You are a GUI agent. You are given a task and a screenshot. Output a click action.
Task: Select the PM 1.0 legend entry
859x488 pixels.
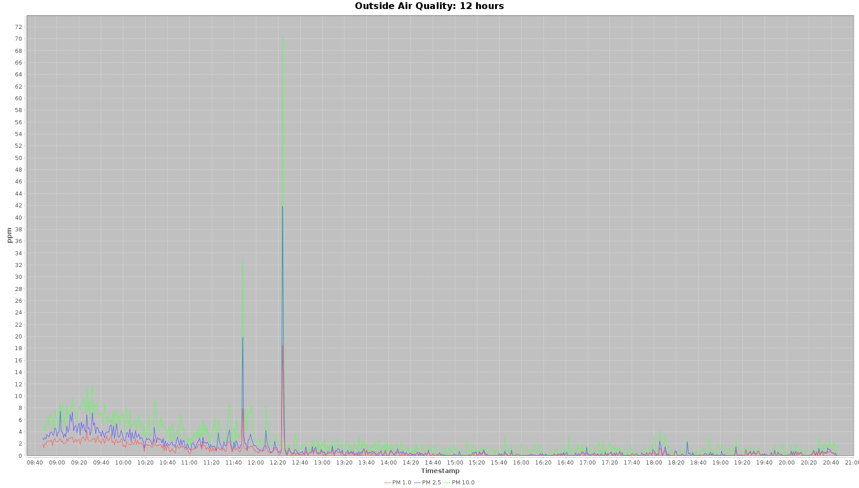tap(397, 483)
